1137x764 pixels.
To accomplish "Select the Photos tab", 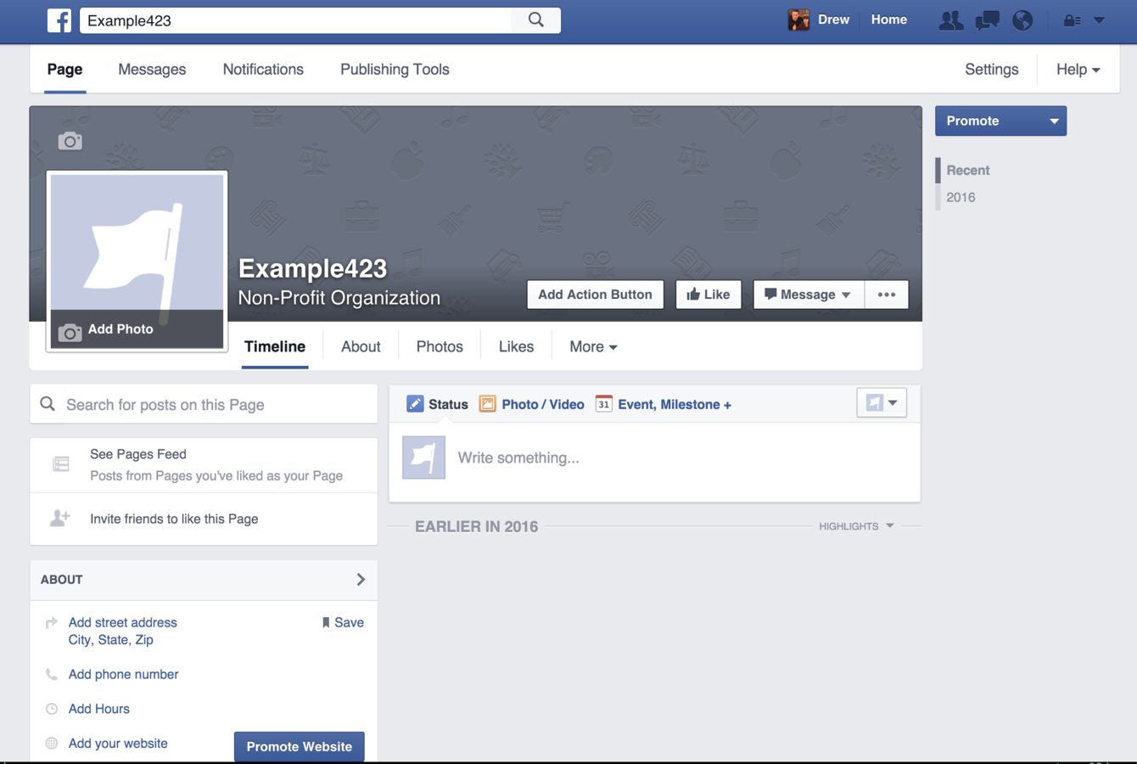I will pos(440,346).
